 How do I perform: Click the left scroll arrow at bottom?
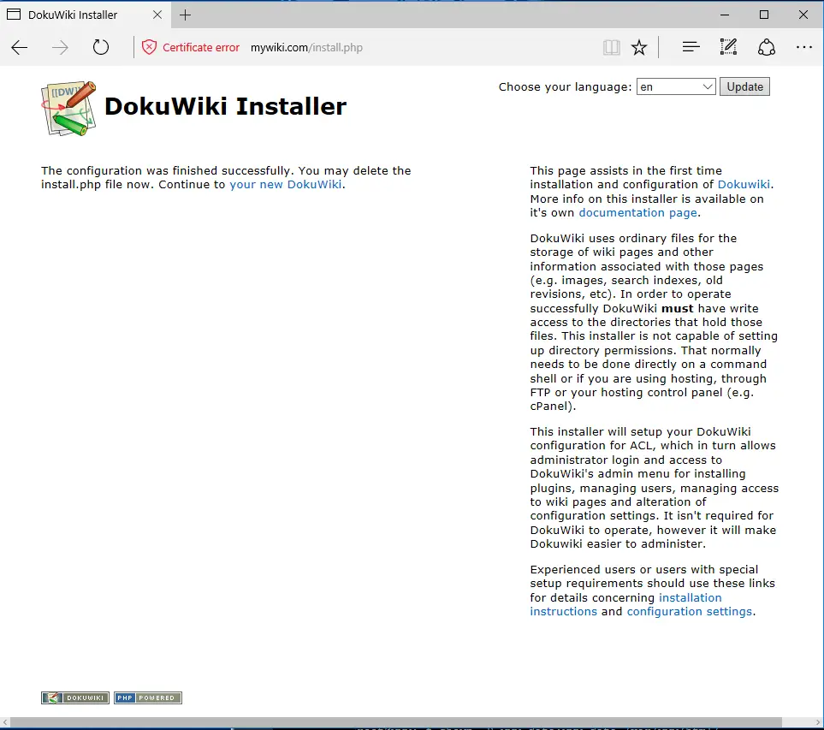point(5,722)
